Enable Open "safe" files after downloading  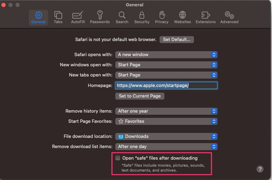[x=118, y=158]
